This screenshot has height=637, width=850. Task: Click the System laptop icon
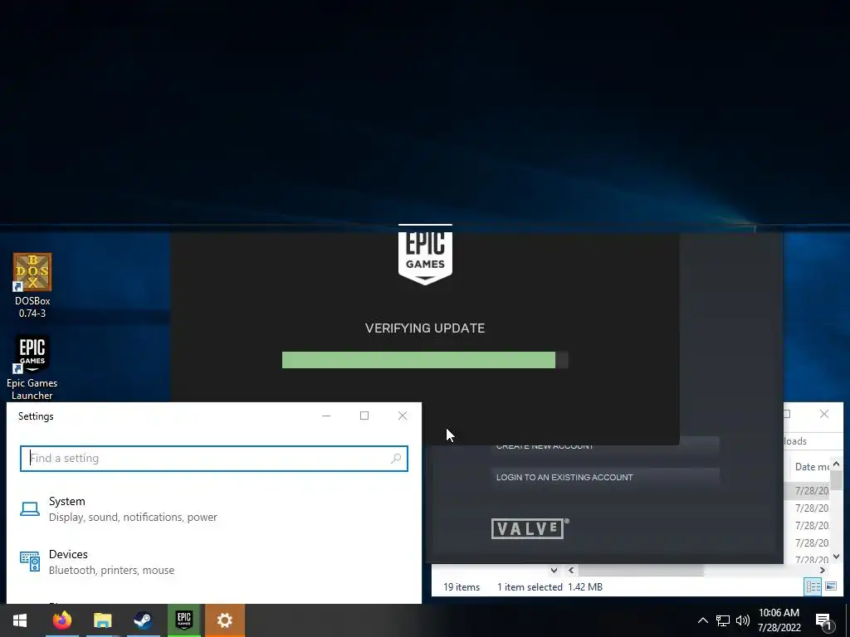[30, 508]
